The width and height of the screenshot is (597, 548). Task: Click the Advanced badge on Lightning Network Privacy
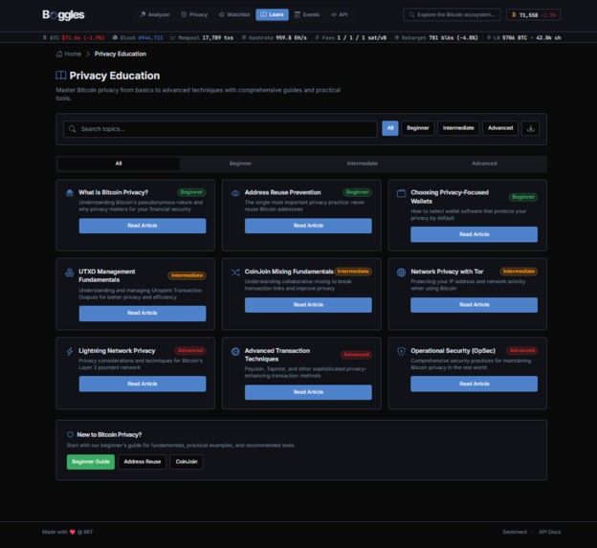(x=190, y=350)
